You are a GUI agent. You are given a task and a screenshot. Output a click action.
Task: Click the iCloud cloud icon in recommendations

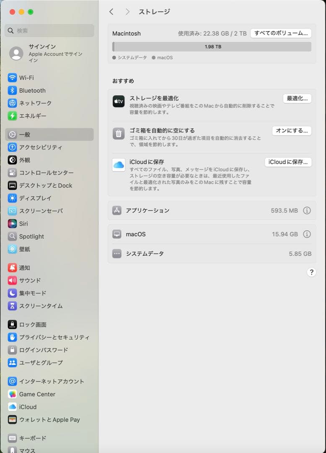tap(119, 165)
